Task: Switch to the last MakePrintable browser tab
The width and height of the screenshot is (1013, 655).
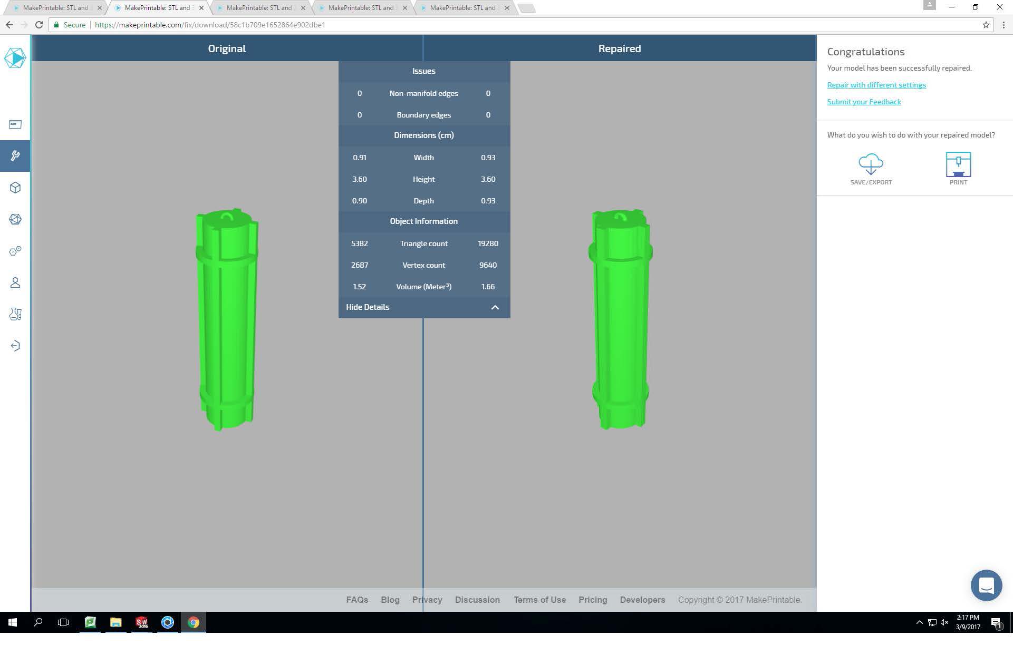Action: tap(462, 8)
